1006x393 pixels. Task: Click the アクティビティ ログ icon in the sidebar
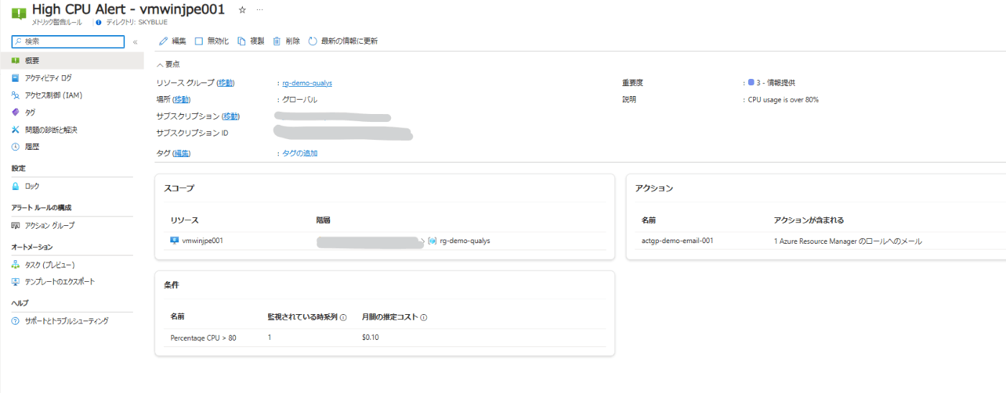point(16,77)
